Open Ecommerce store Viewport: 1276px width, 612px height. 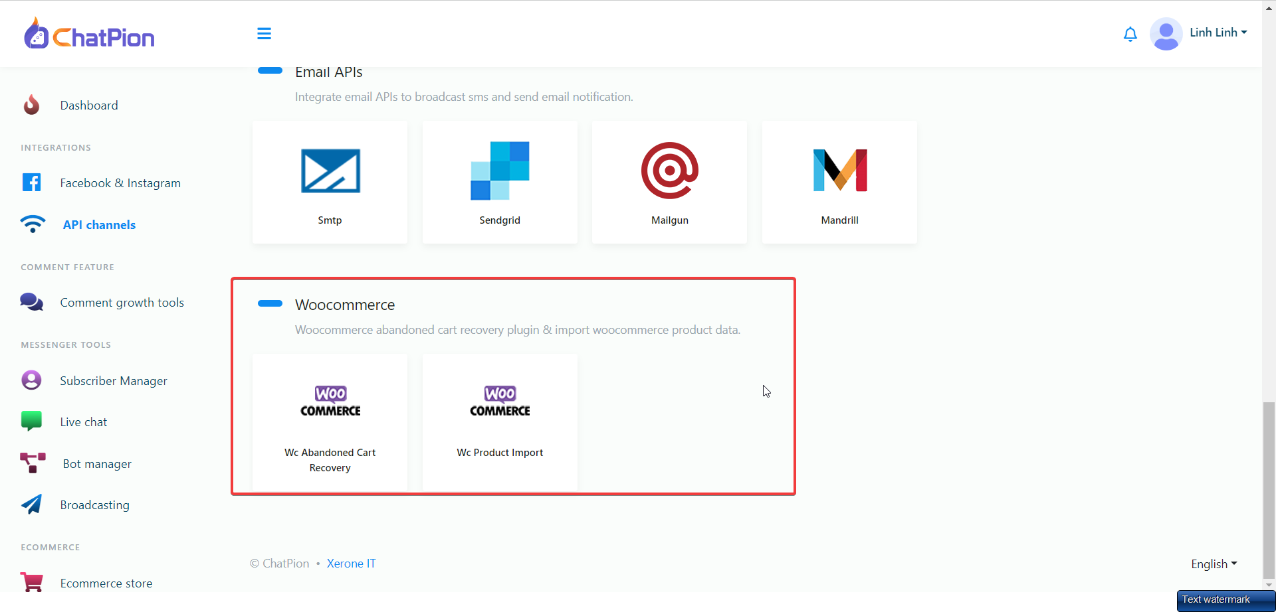106,583
